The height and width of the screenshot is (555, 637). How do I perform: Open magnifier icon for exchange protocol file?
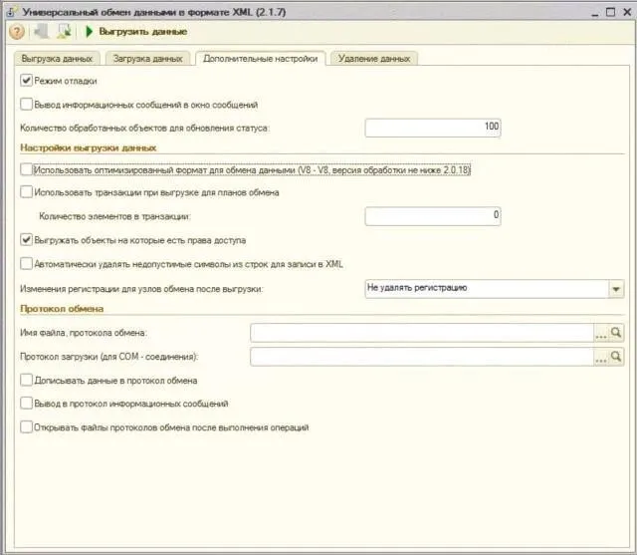[616, 333]
